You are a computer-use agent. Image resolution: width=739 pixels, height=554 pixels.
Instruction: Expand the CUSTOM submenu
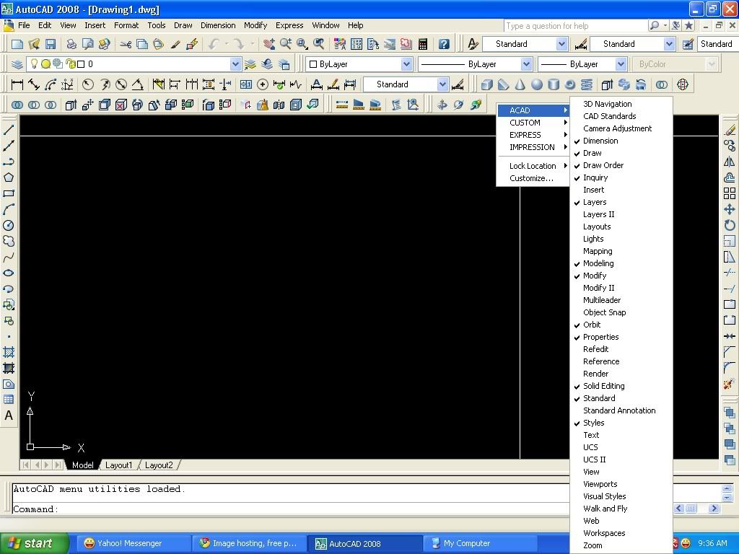tap(533, 123)
